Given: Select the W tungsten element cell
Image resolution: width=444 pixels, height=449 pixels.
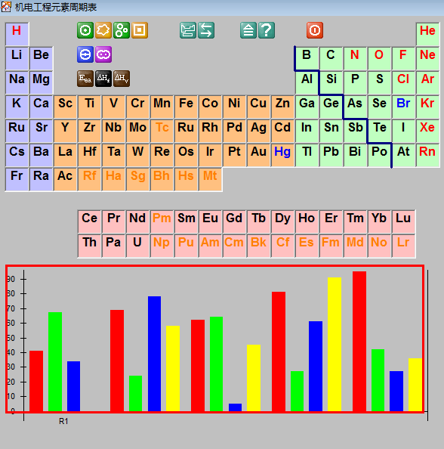Looking at the screenshot, I should 137,155.
